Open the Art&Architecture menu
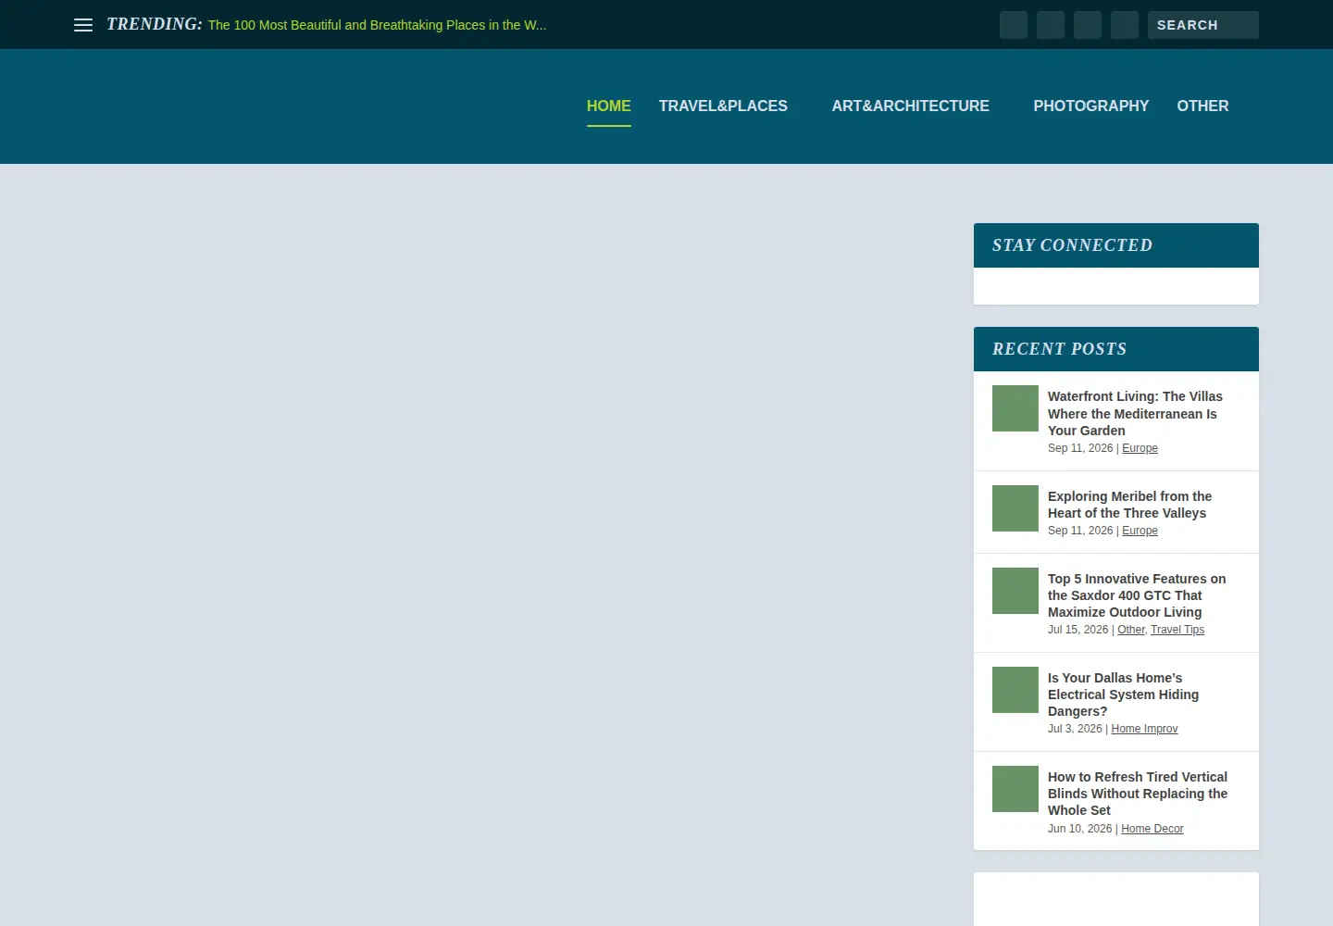This screenshot has width=1333, height=926. pyautogui.click(x=911, y=106)
